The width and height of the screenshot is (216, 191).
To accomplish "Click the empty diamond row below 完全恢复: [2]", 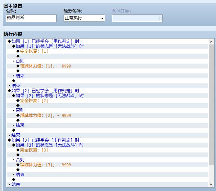I will click(x=107, y=106).
